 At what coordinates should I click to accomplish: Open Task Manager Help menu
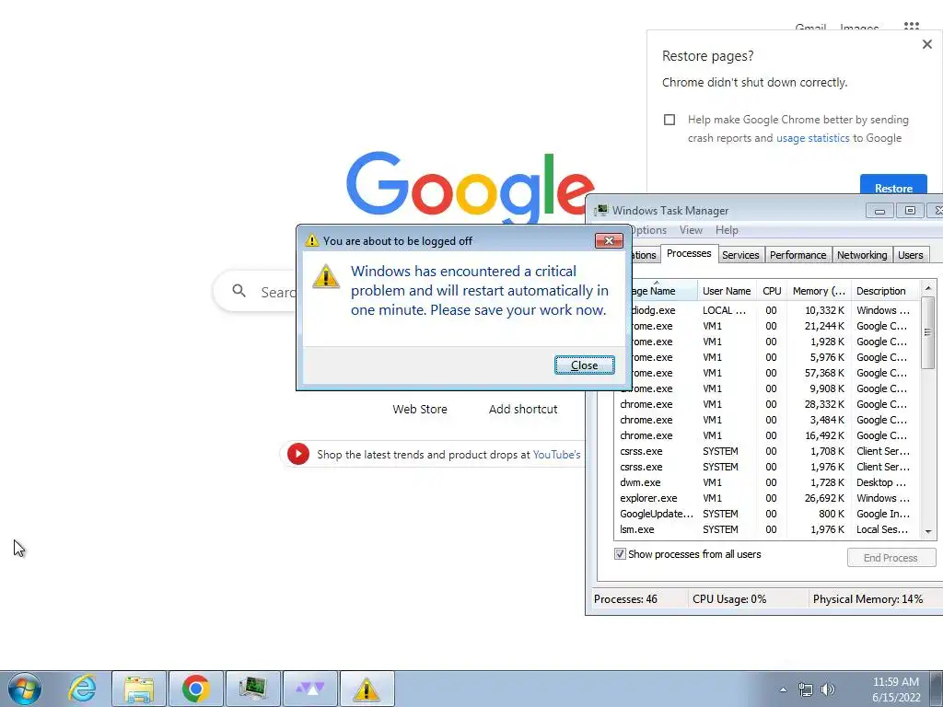(727, 230)
